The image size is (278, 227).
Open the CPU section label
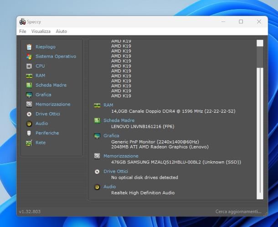click(40, 66)
